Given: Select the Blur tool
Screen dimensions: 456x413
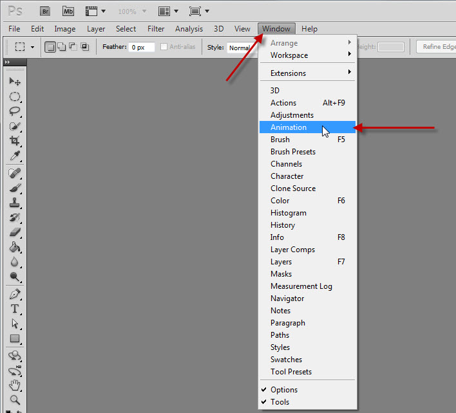Looking at the screenshot, I should tap(15, 262).
